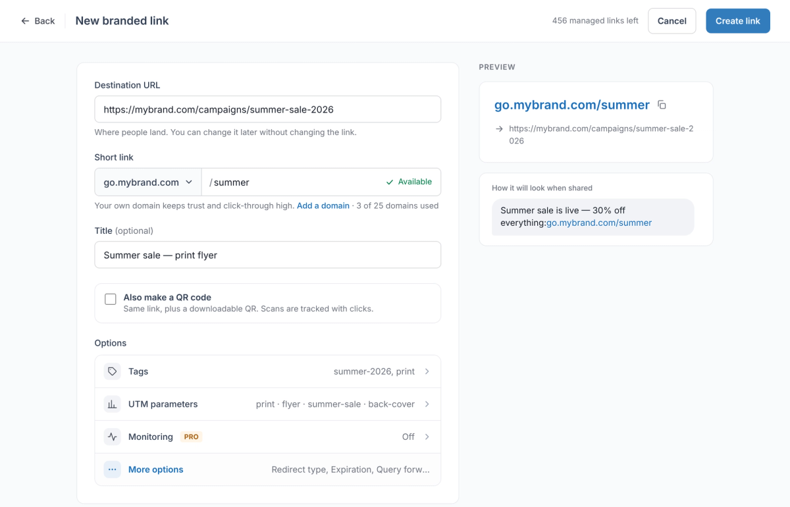Click the How it will look when shared text

click(x=542, y=188)
